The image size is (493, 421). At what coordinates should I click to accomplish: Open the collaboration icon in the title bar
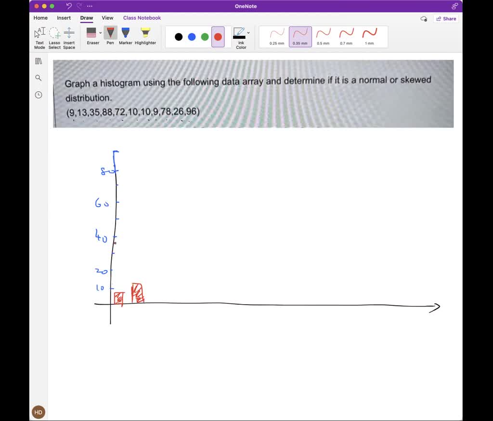tap(454, 6)
